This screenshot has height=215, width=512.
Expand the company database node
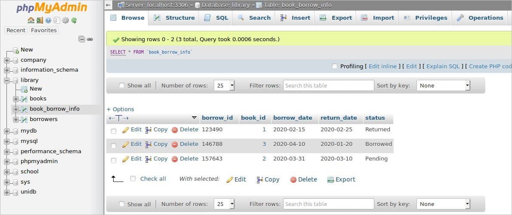click(x=7, y=60)
